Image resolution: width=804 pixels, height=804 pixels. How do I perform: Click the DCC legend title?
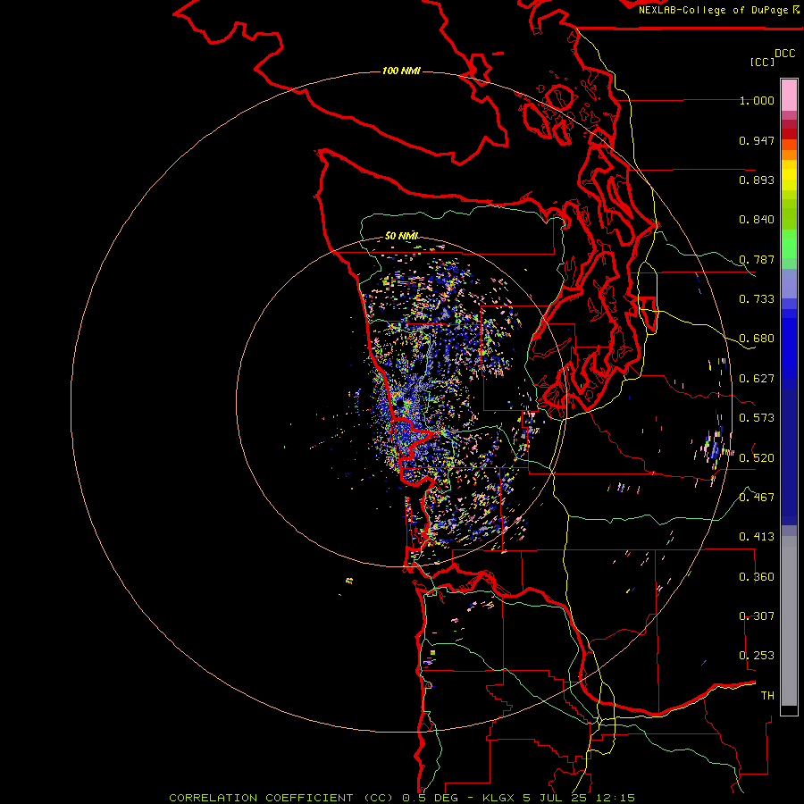pyautogui.click(x=784, y=54)
